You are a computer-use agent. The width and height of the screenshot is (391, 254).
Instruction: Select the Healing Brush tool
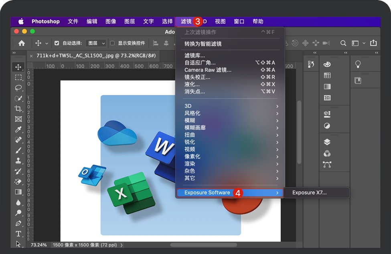click(x=18, y=140)
